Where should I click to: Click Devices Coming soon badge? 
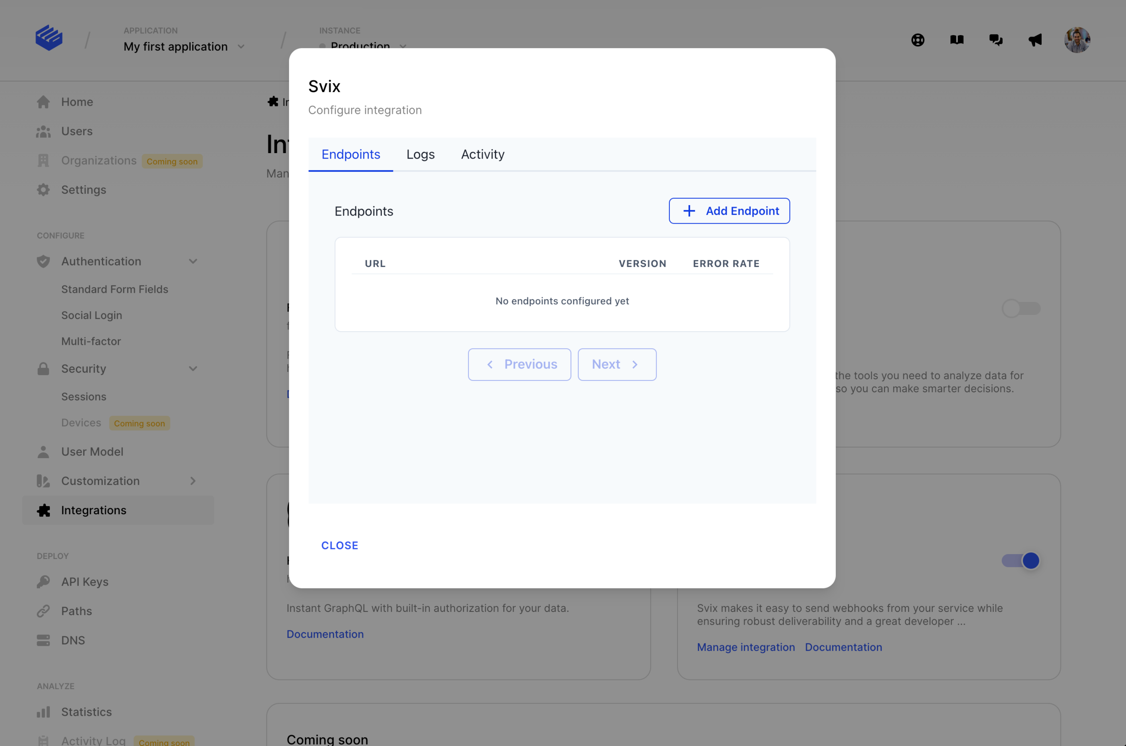[x=139, y=423]
